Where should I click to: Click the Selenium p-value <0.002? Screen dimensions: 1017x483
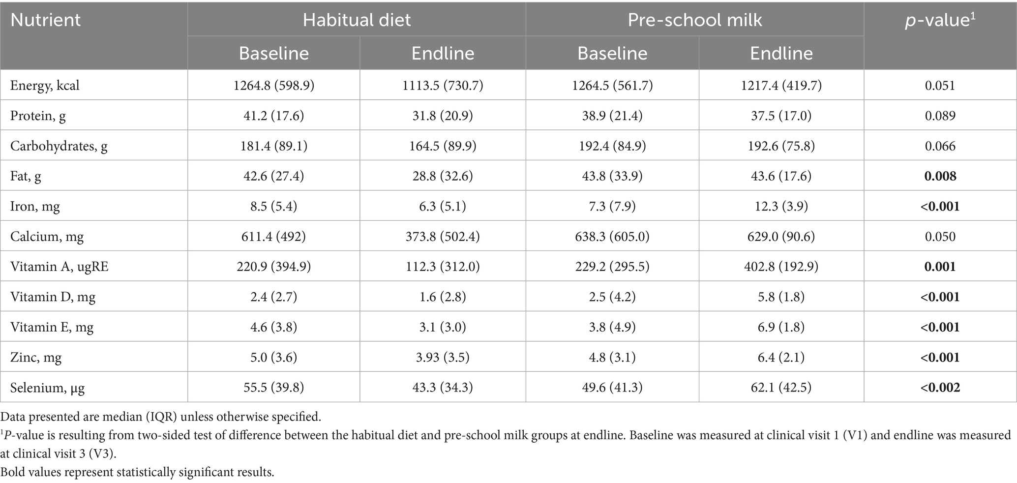[940, 388]
